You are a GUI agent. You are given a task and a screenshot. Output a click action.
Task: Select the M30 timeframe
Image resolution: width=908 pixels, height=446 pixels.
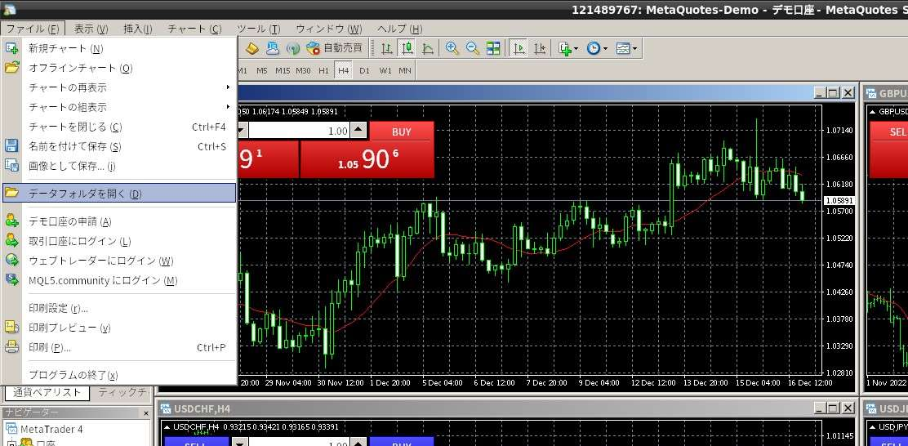pyautogui.click(x=303, y=71)
